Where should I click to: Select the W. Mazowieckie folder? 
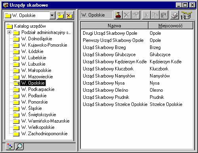click(33, 77)
